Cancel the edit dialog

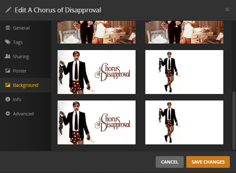(x=170, y=162)
